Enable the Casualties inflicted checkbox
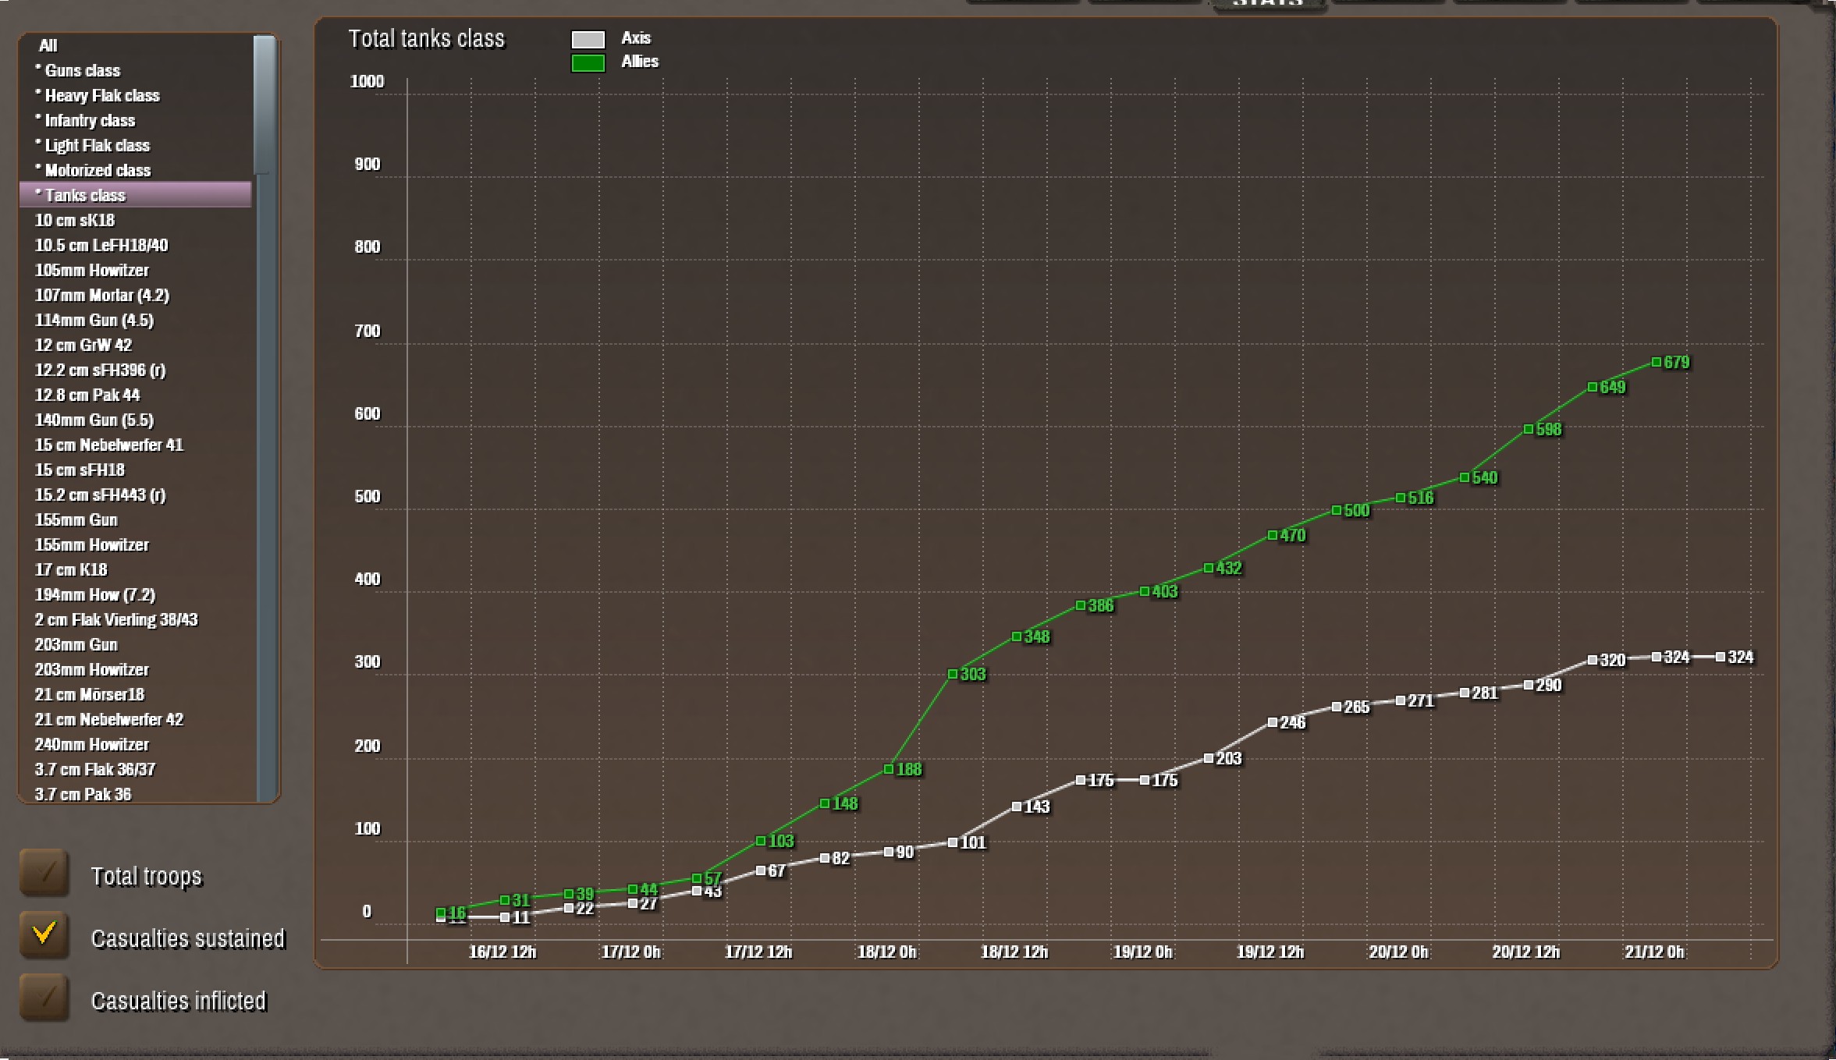 point(44,997)
